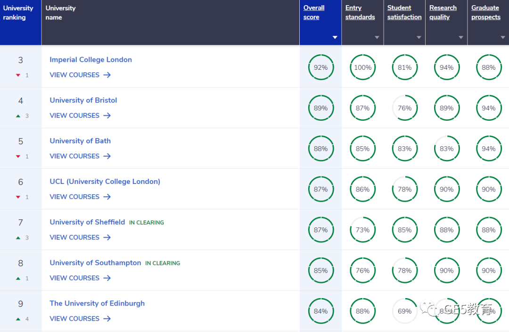Click the sort arrow under Entry standards
Screen dimensions: 509x332
click(377, 37)
